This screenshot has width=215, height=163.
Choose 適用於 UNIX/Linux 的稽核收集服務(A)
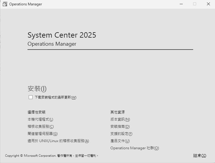58,141
